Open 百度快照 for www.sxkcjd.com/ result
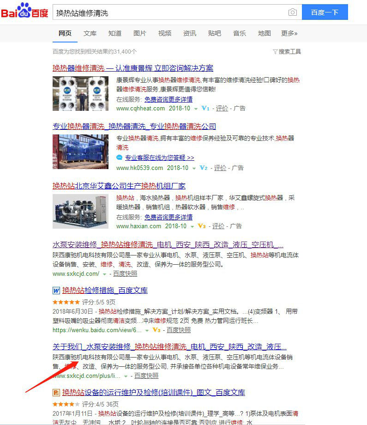Screen dimensions: 367x425 125,274
